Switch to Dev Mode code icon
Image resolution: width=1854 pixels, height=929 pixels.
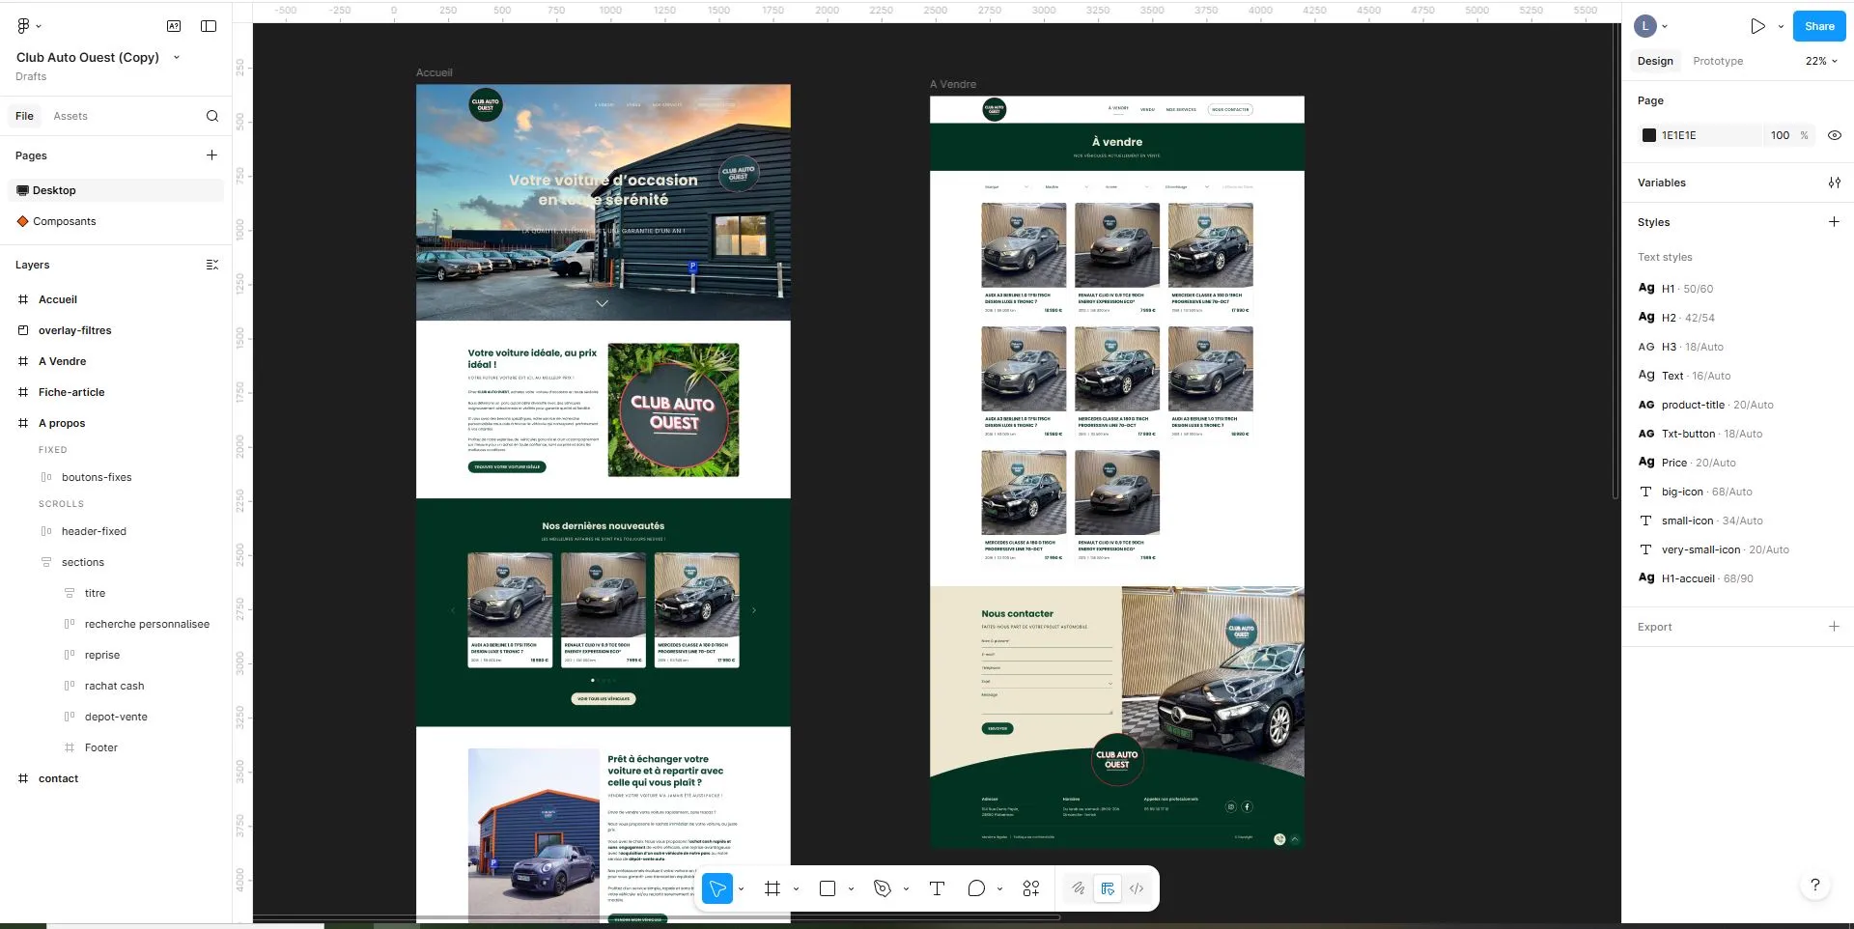pos(1137,888)
